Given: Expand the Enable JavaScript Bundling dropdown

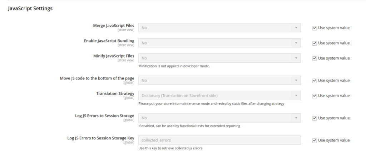Looking at the screenshot, I should [219, 43].
